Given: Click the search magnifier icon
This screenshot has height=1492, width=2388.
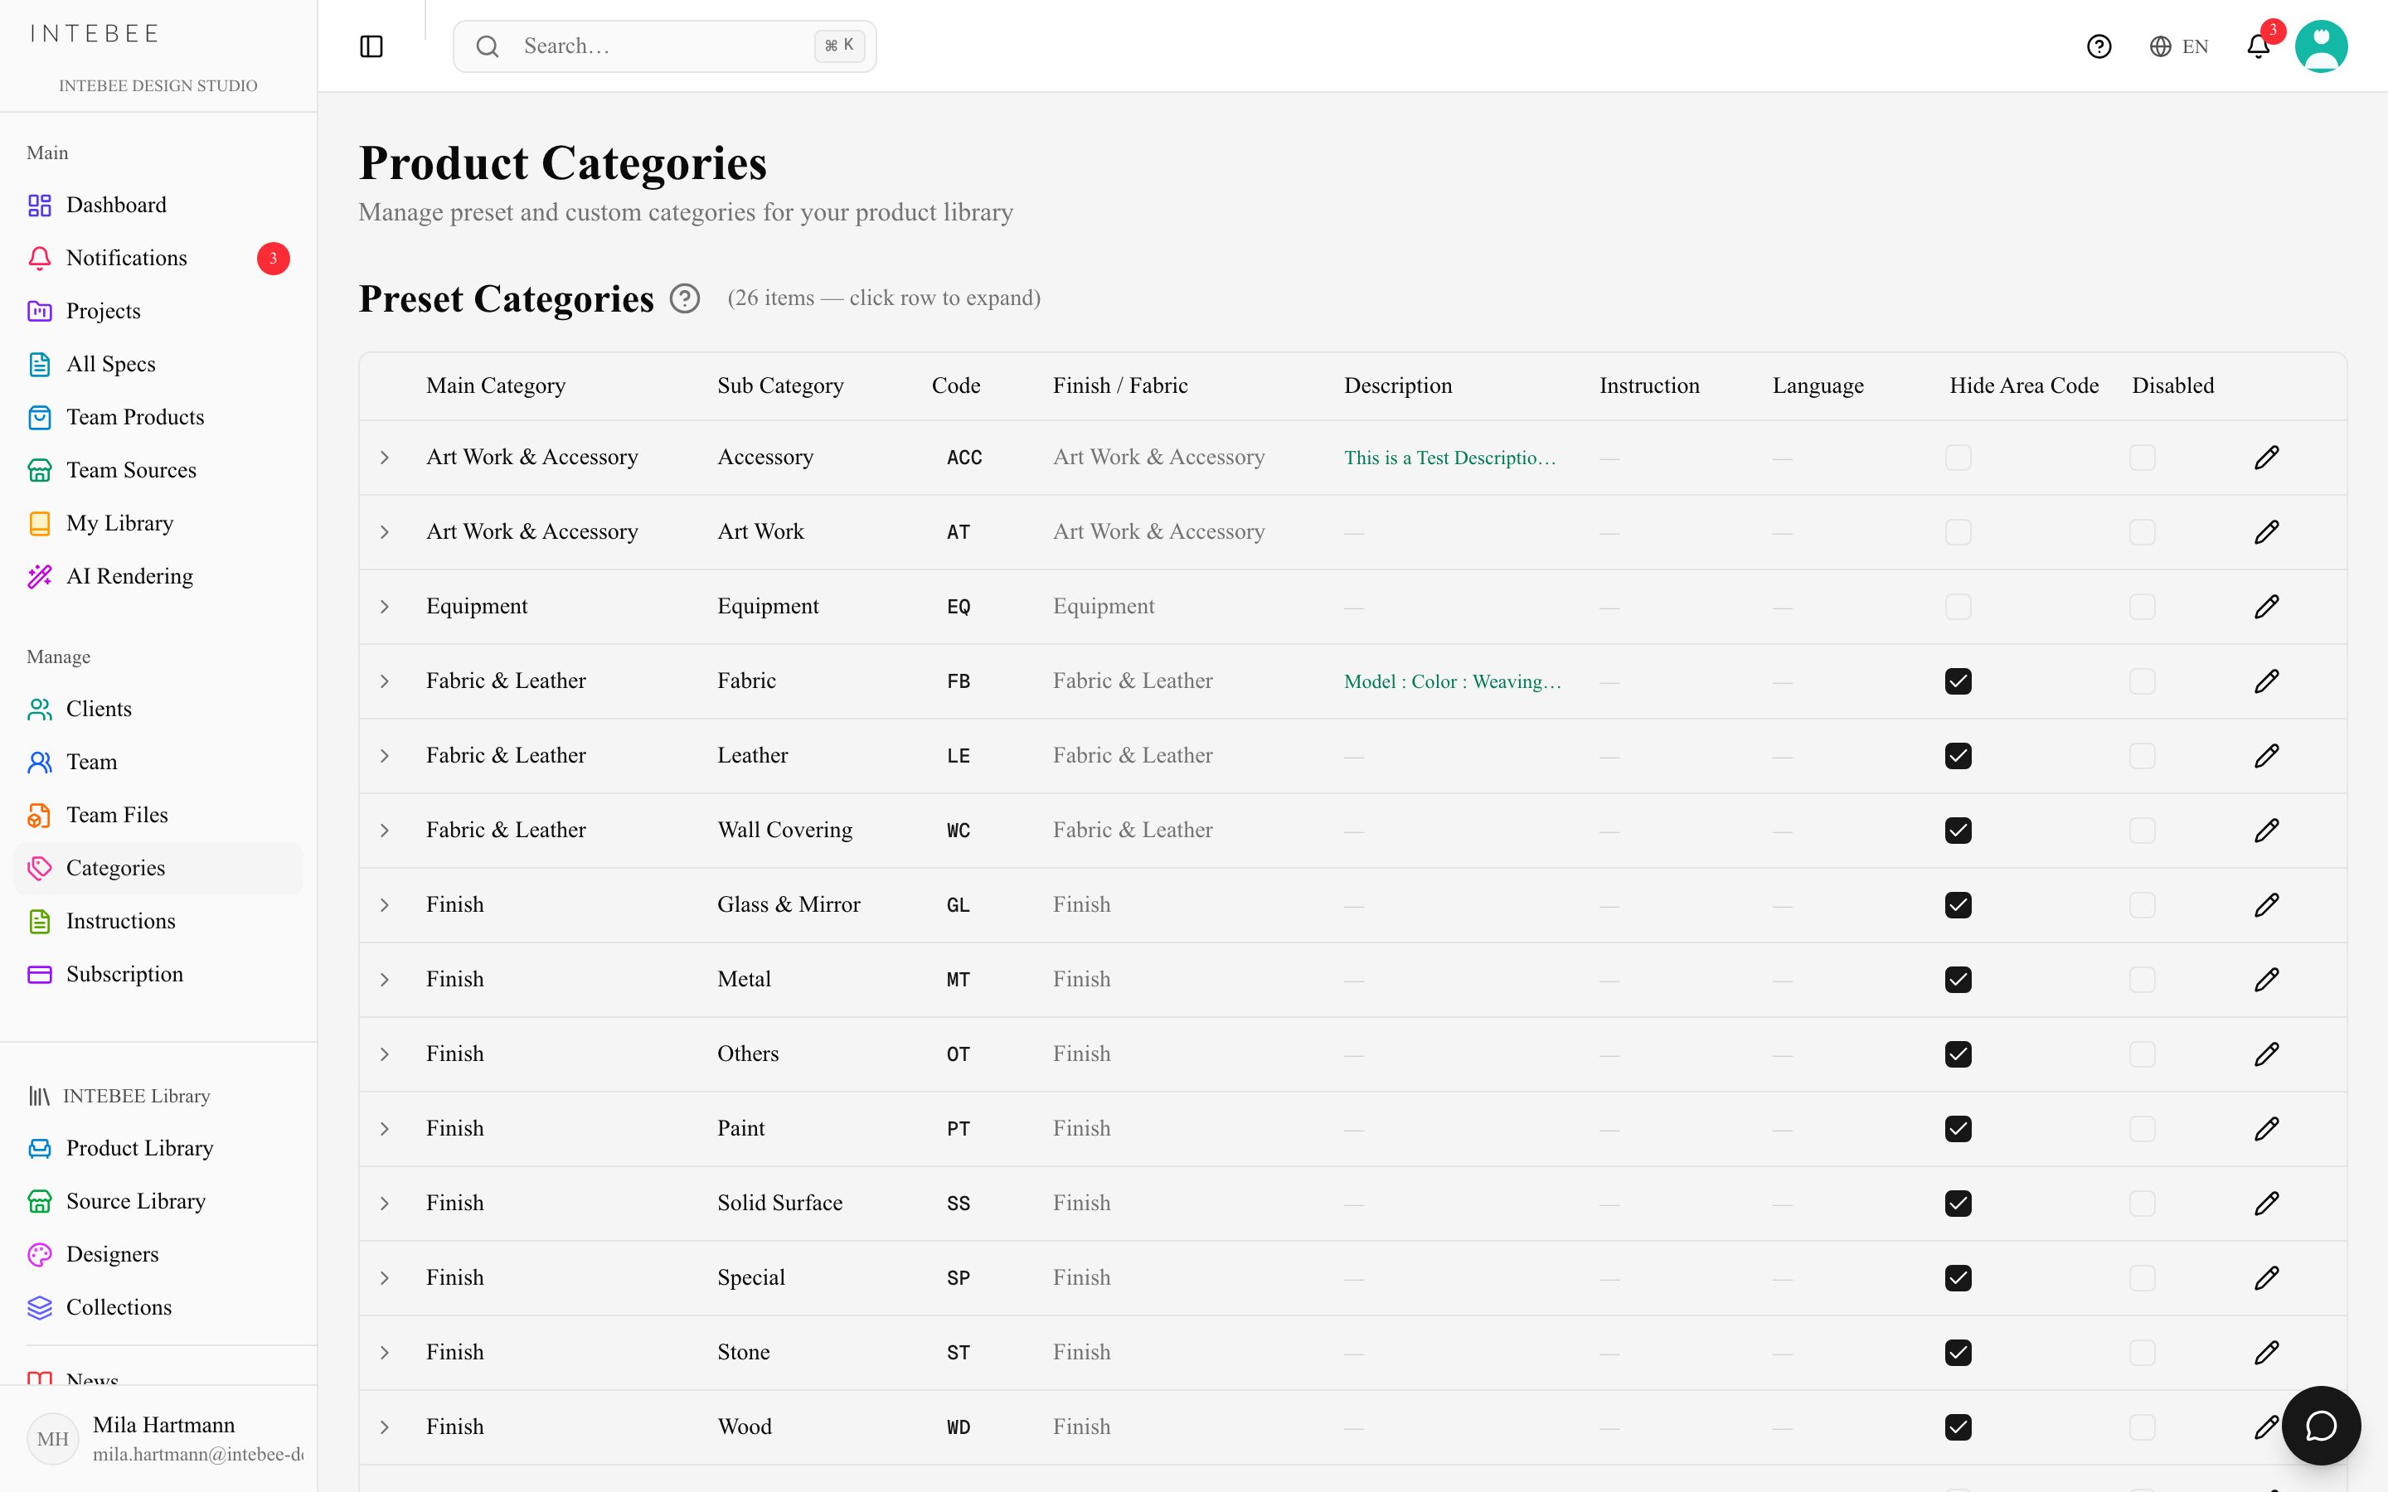Looking at the screenshot, I should pyautogui.click(x=488, y=46).
